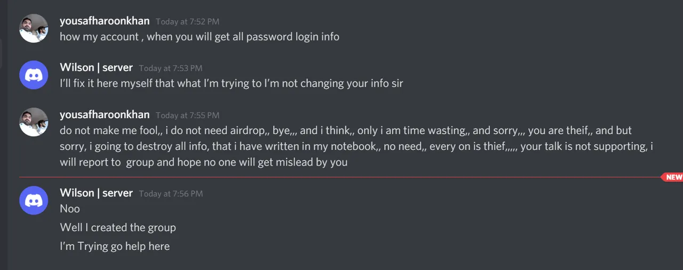Open yousafharoonkhan's avatar on the 7:55 PM message
The image size is (683, 270).
click(34, 122)
